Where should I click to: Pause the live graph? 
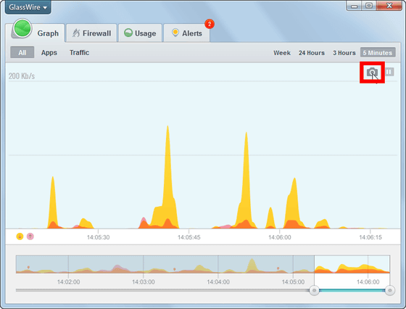click(x=389, y=72)
